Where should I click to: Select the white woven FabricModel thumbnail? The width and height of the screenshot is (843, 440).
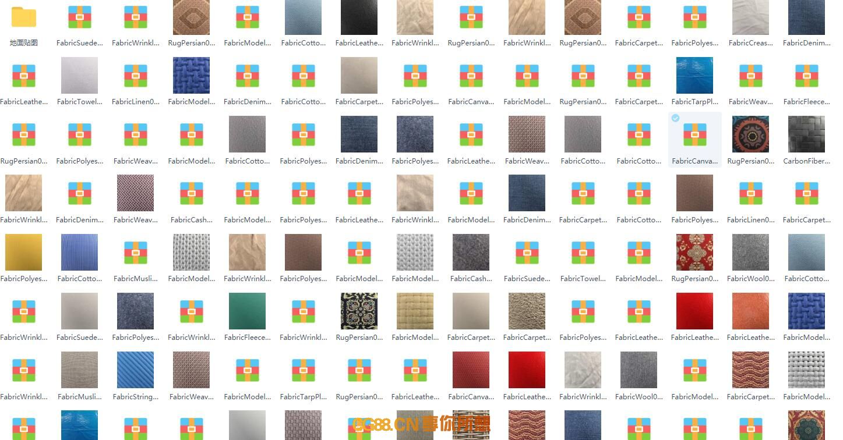pos(806,370)
